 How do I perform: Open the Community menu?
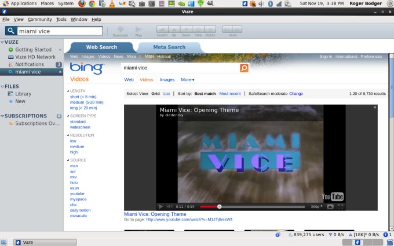(x=40, y=19)
